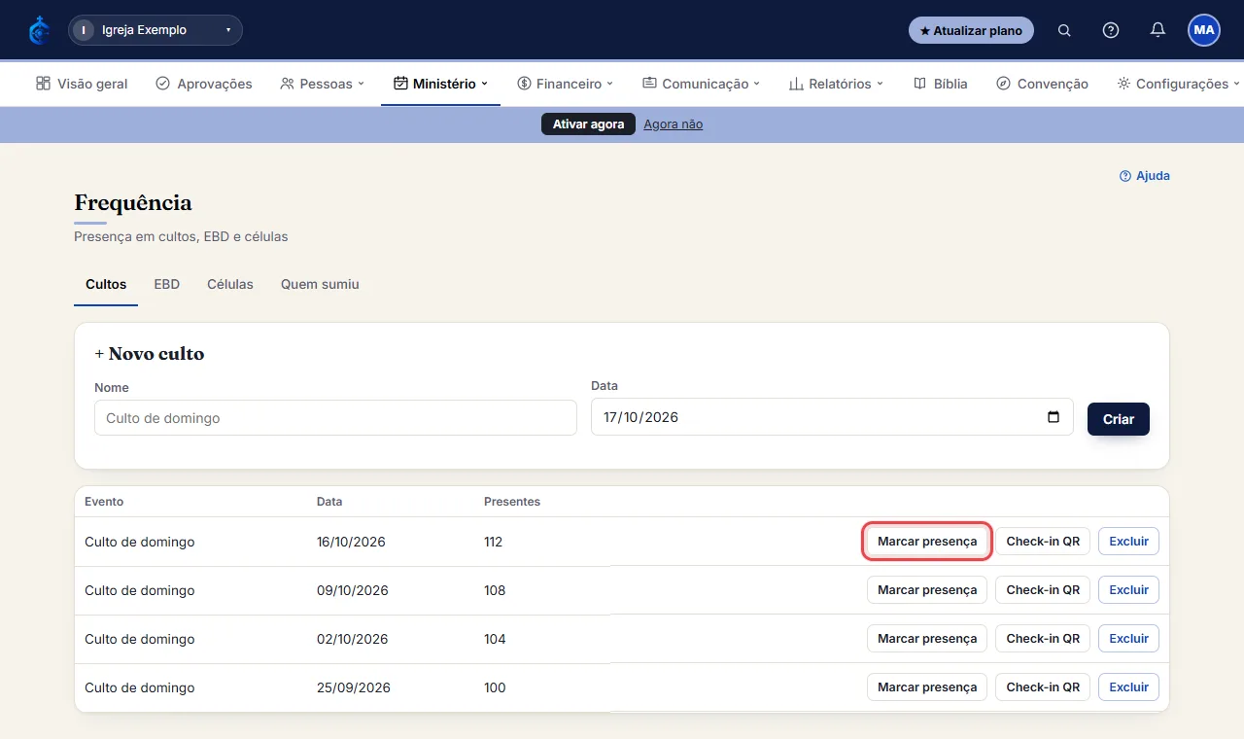Focus the Nome input field
Viewport: 1244px width, 739px height.
coord(335,418)
